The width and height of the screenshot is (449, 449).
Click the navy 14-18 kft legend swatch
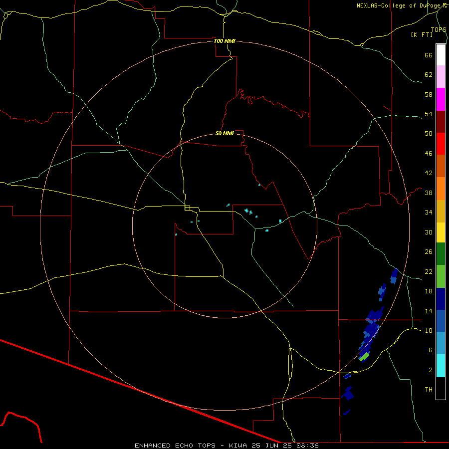(441, 299)
